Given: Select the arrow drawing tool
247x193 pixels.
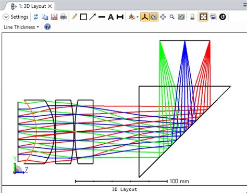Looking at the screenshot, I should click(93, 17).
